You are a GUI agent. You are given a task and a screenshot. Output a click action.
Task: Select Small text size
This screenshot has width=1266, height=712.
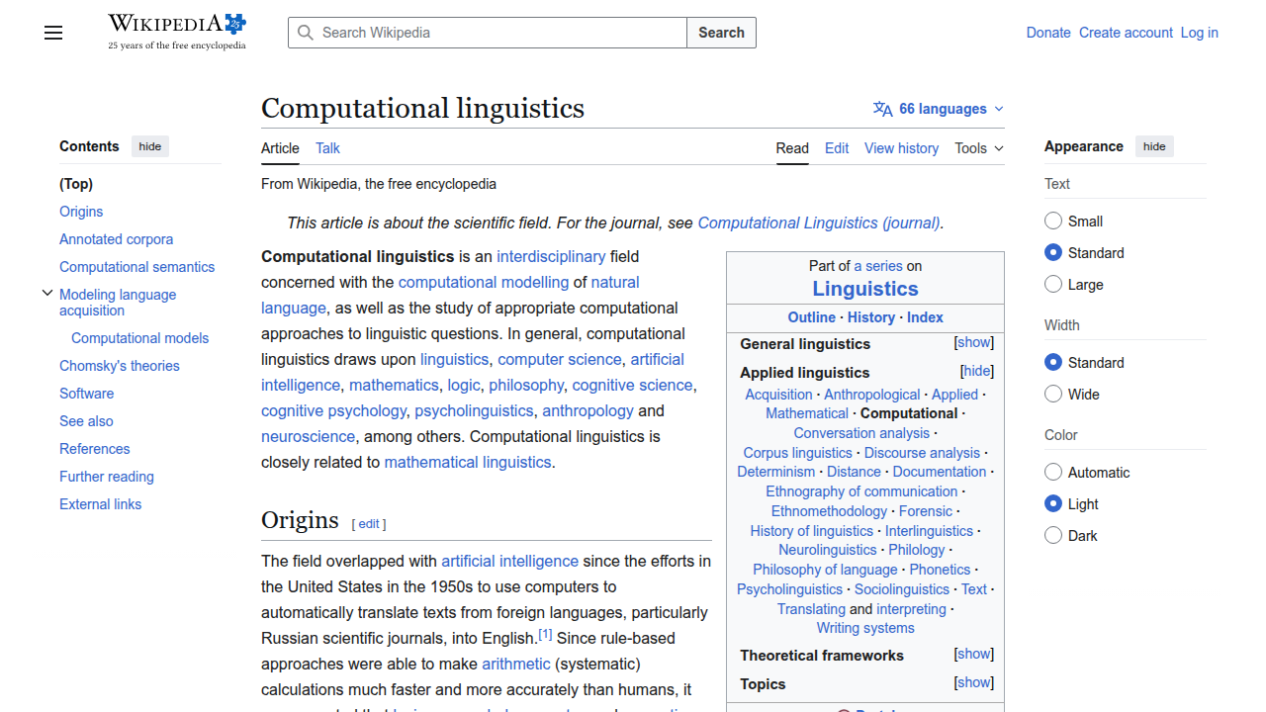tap(1053, 221)
